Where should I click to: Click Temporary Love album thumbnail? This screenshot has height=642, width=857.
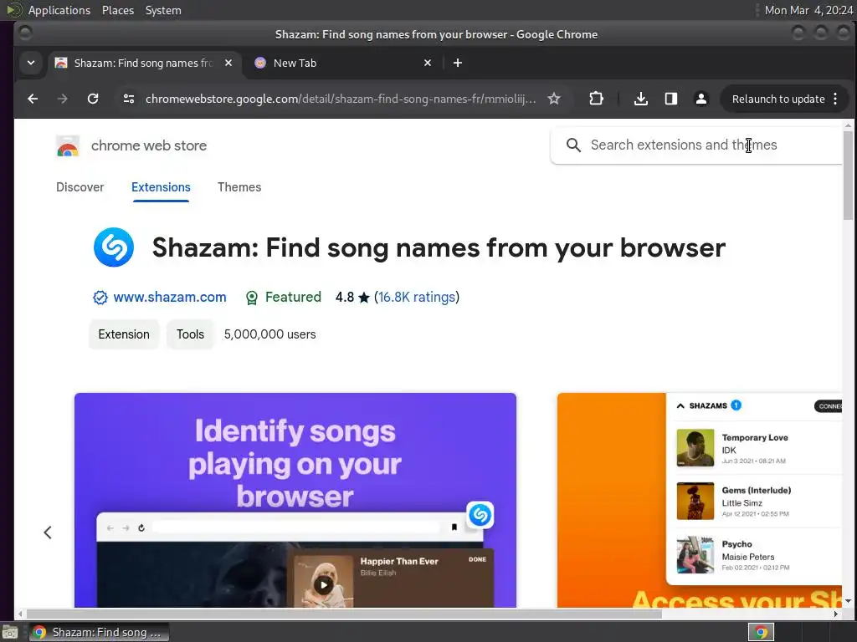[695, 448]
